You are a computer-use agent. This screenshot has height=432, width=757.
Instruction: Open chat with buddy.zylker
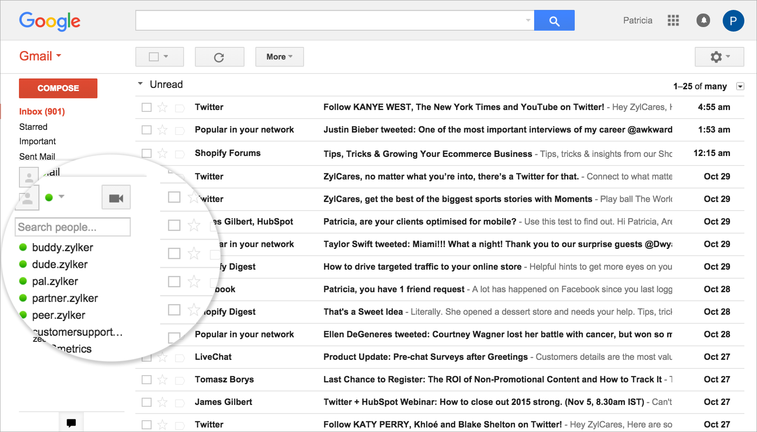coord(62,248)
